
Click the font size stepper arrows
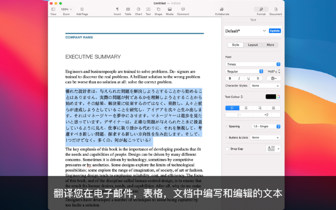[x=279, y=71]
